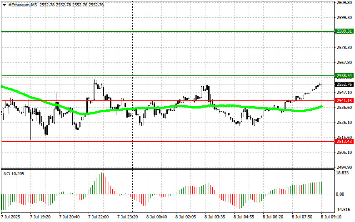Select the 2578.30 price scale value
The image size is (355, 222).
344,48
